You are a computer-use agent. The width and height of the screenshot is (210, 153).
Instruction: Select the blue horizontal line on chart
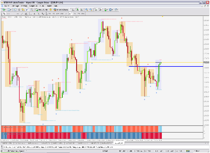point(166,66)
